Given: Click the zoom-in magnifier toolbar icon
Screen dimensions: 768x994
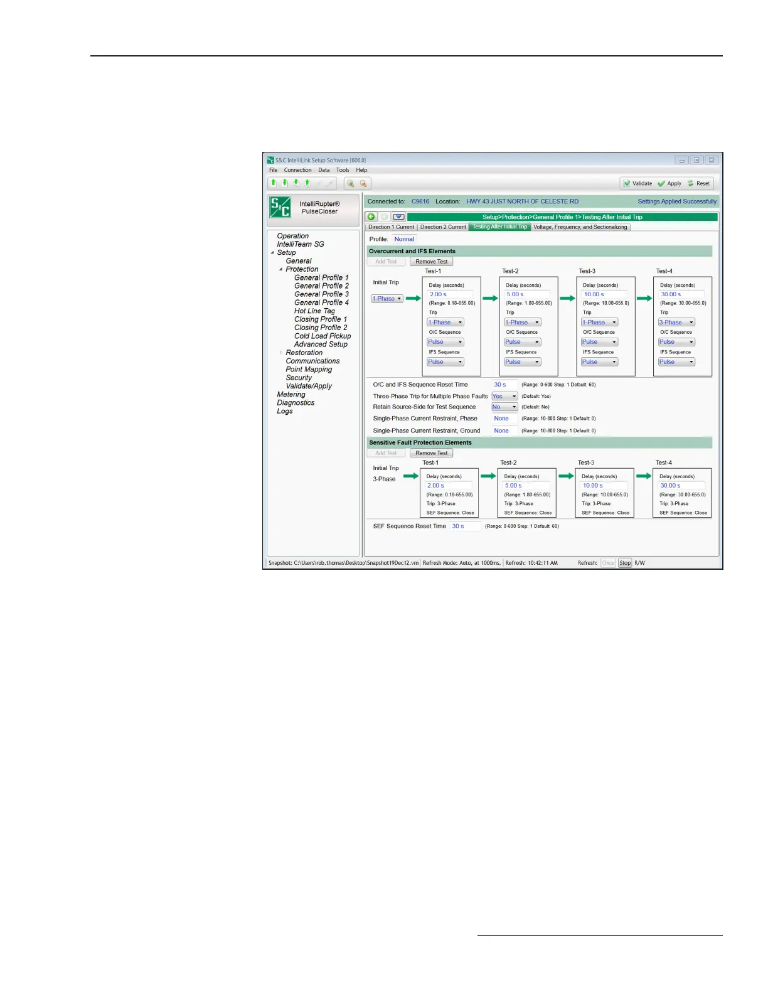Looking at the screenshot, I should pos(350,183).
